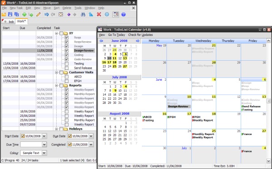The height and width of the screenshot is (169, 272).
Task: Check the Send Release task checkbox
Action: point(67,68)
